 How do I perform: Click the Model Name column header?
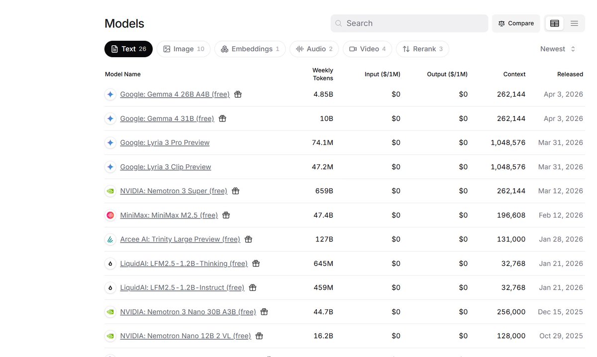pyautogui.click(x=123, y=74)
